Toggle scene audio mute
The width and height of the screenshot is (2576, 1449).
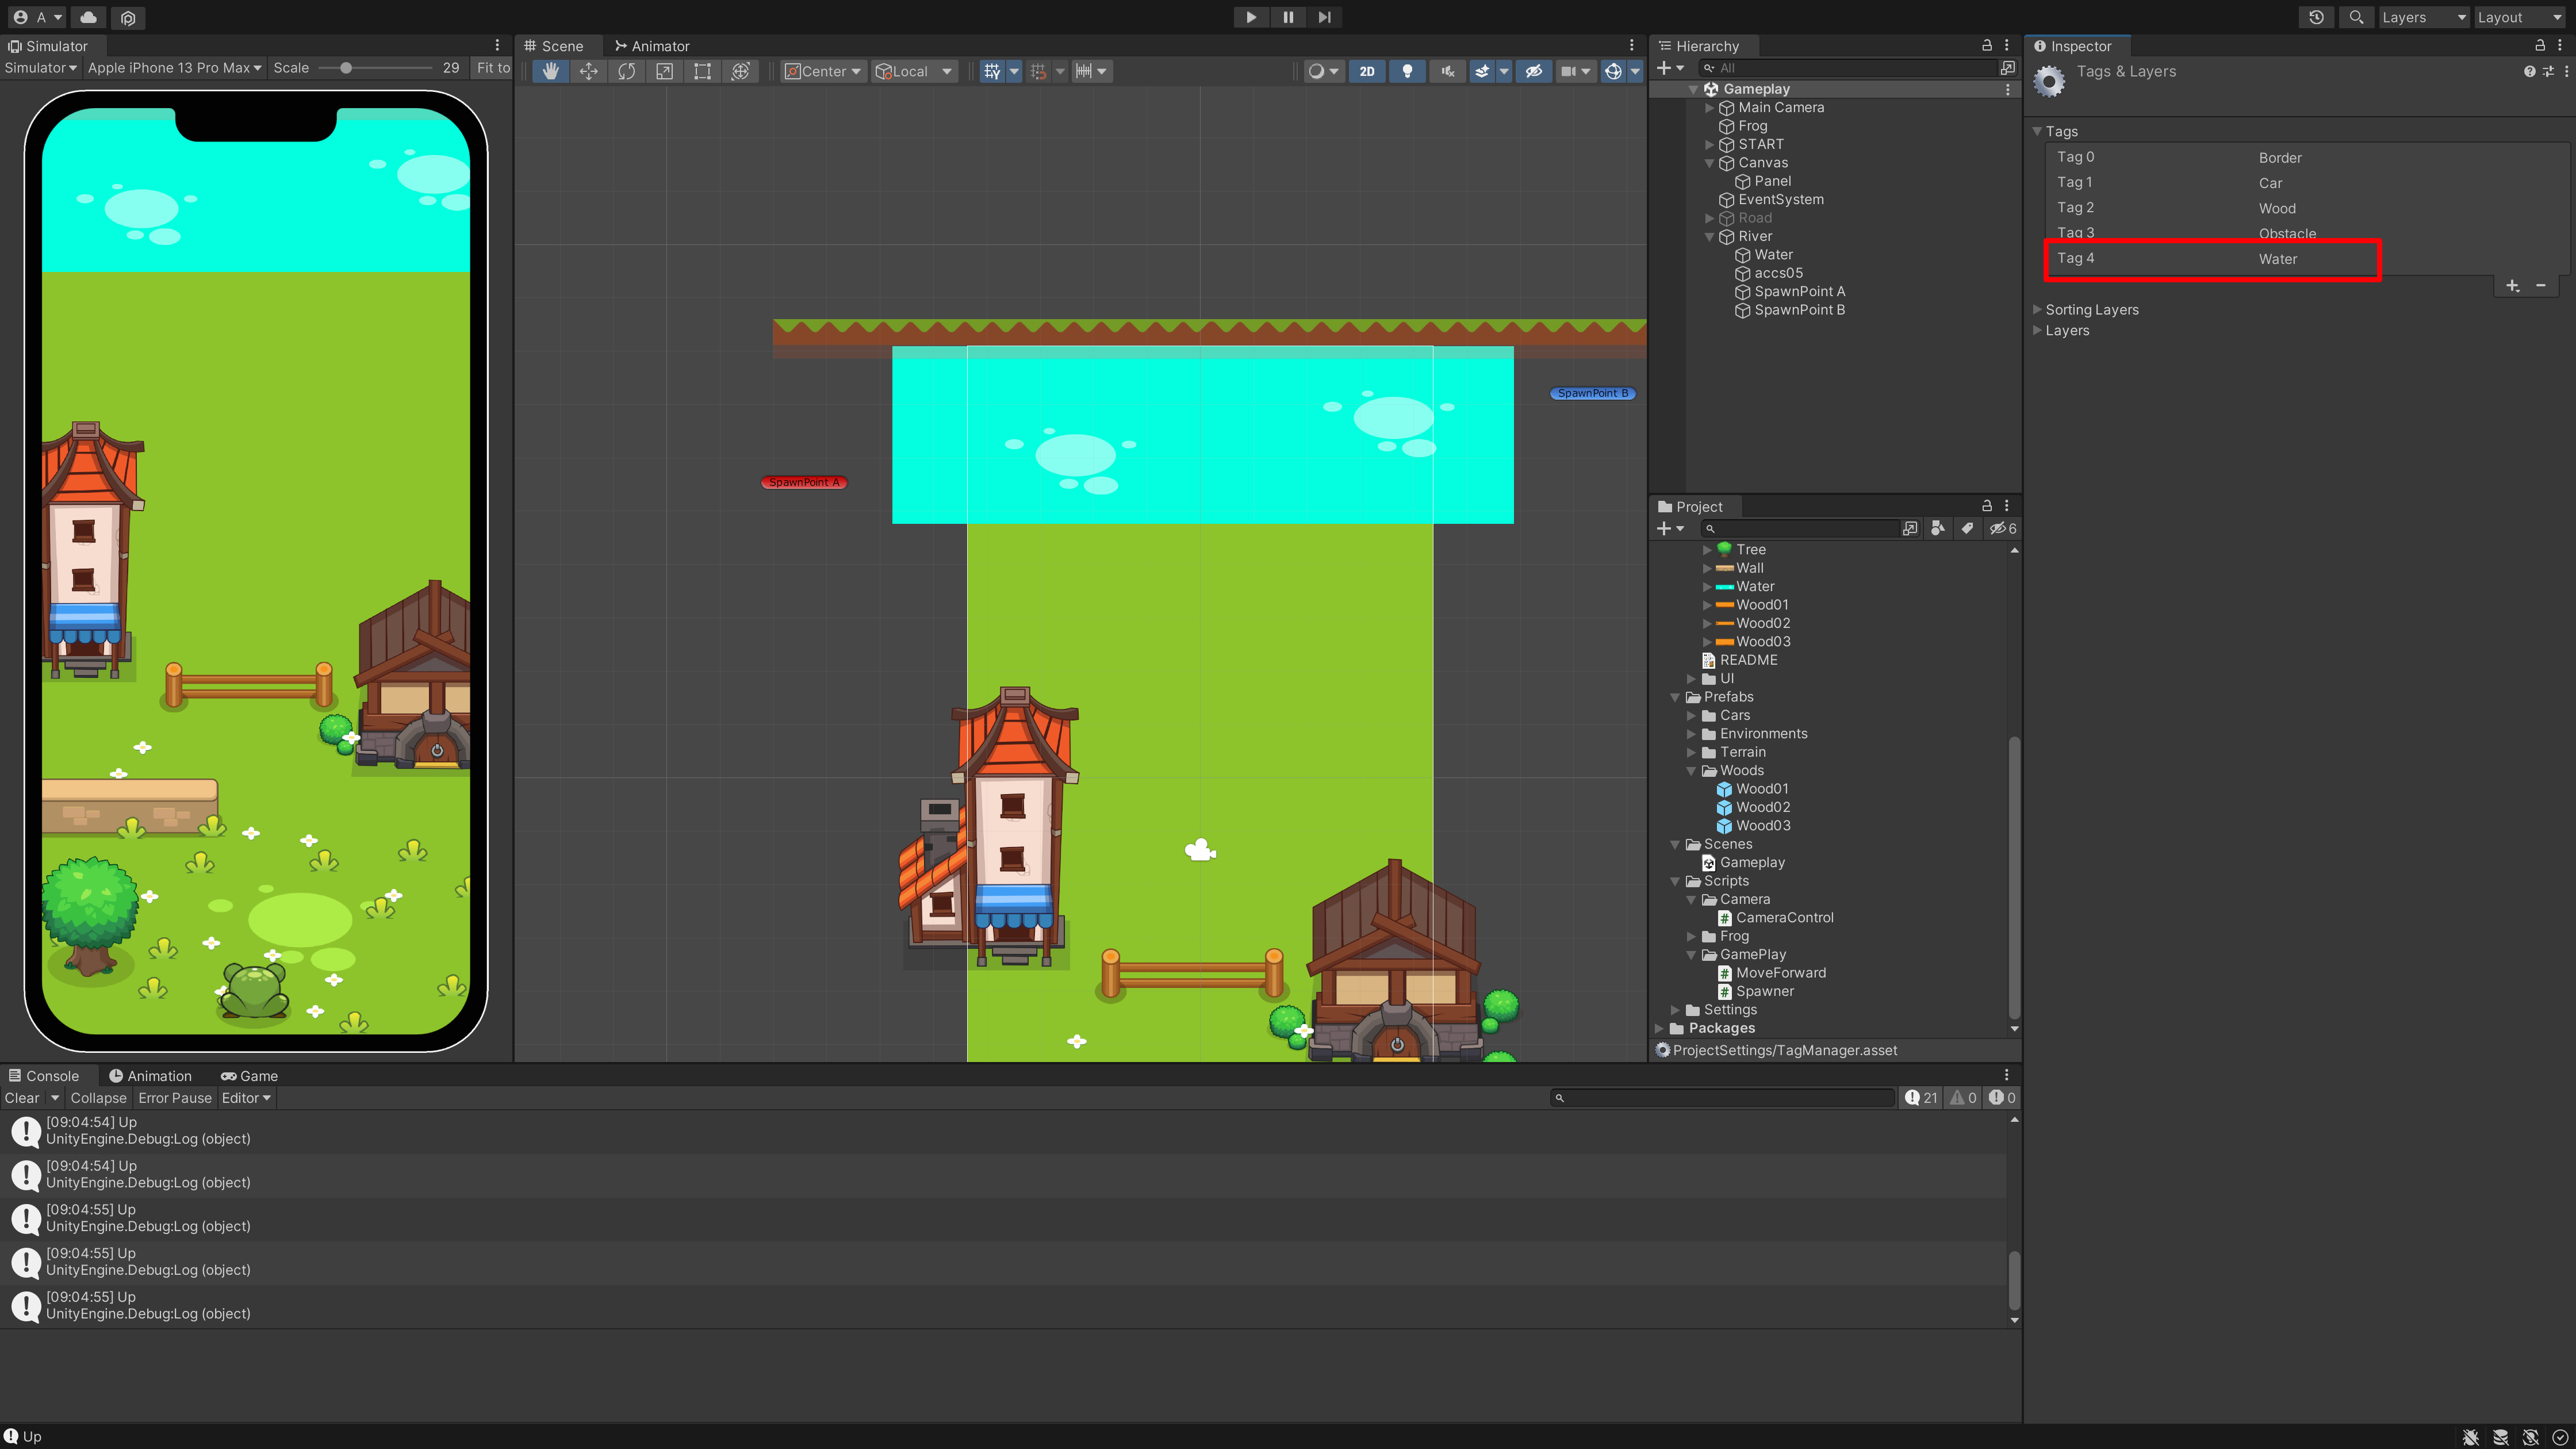point(1447,71)
